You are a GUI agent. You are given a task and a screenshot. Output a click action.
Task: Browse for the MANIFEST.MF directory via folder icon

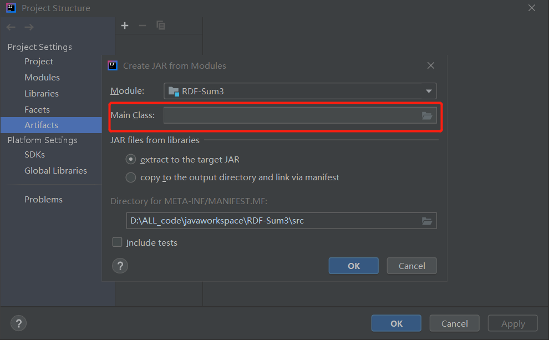click(427, 221)
